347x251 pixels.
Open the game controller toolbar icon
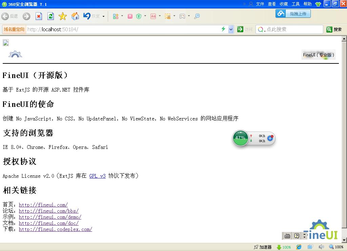(x=182, y=16)
